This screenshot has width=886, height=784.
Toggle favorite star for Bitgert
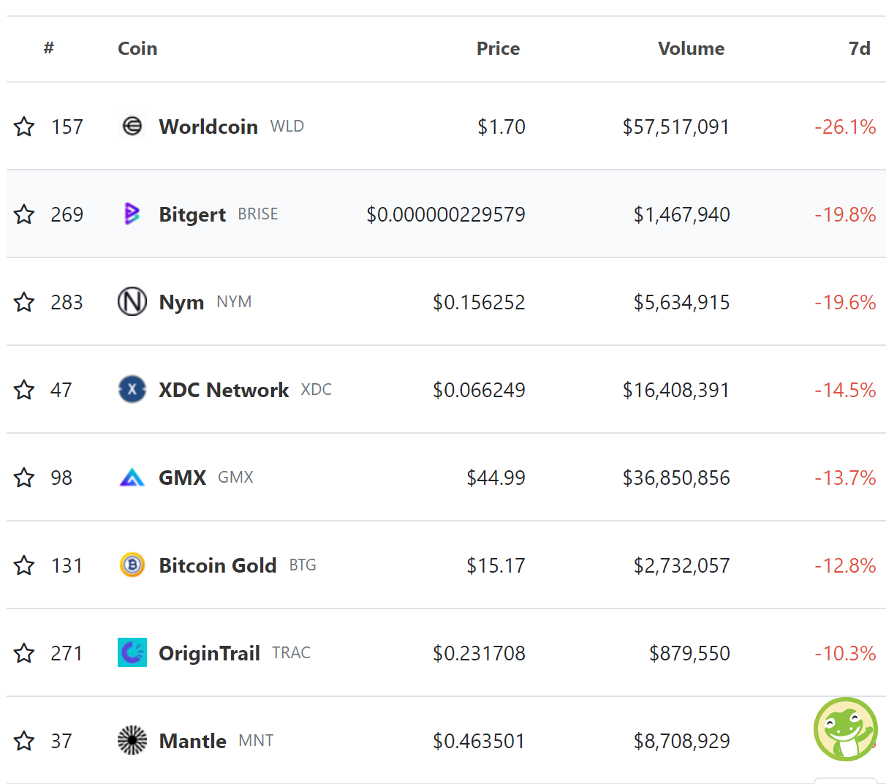(x=24, y=214)
